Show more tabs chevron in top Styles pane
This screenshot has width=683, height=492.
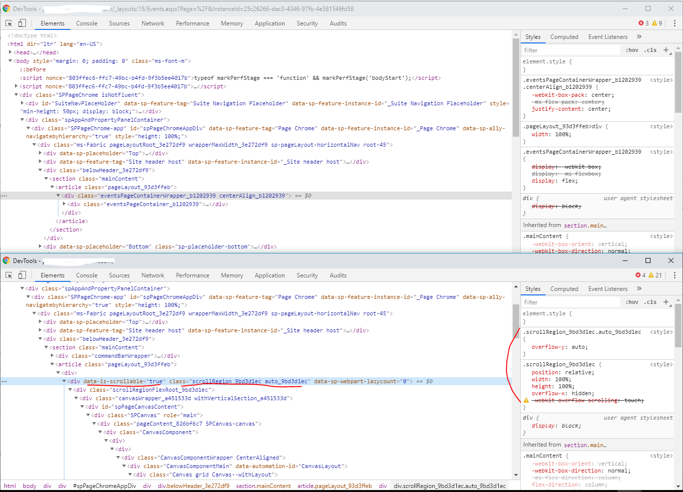(639, 36)
